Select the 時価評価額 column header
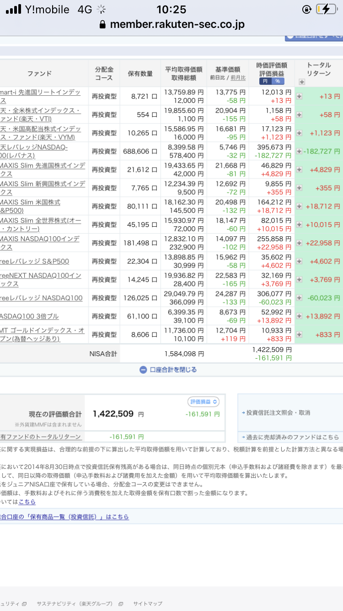Screen dimensions: 343x611 point(272,65)
